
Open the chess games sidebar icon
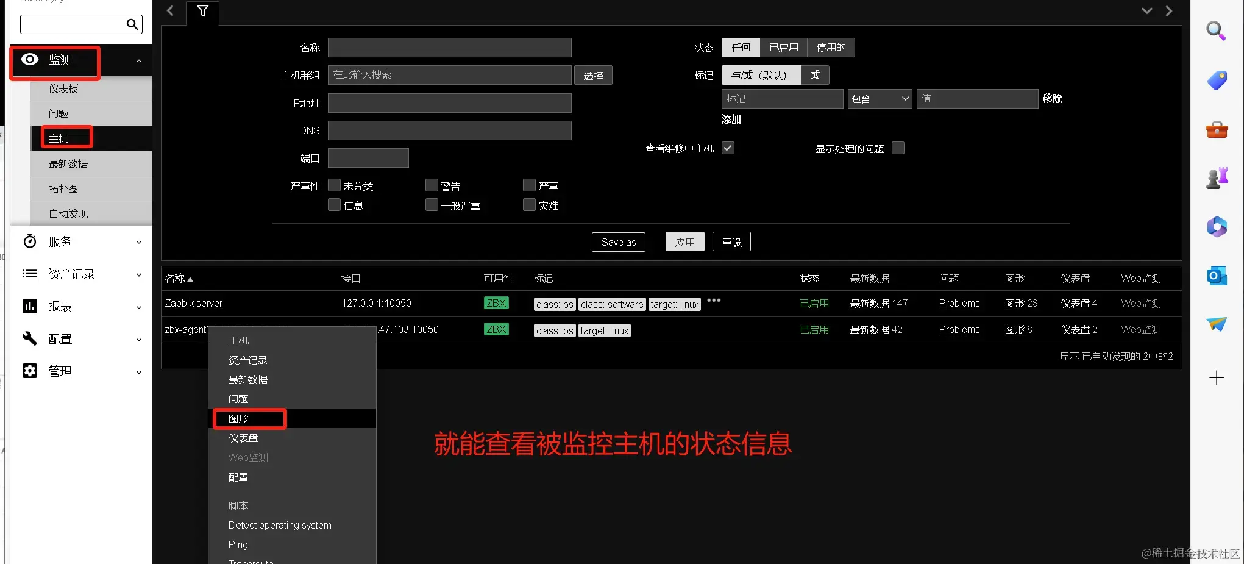(x=1217, y=178)
